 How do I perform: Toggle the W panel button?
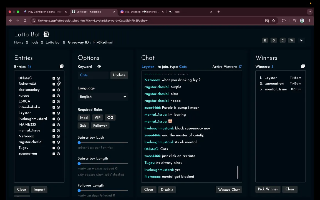click(292, 41)
